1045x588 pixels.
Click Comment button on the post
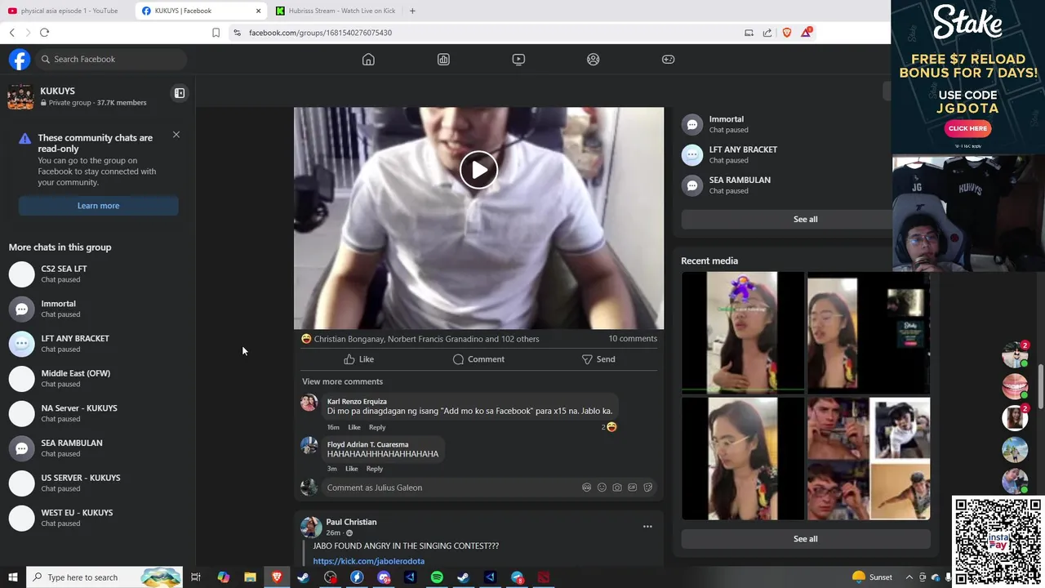click(478, 359)
